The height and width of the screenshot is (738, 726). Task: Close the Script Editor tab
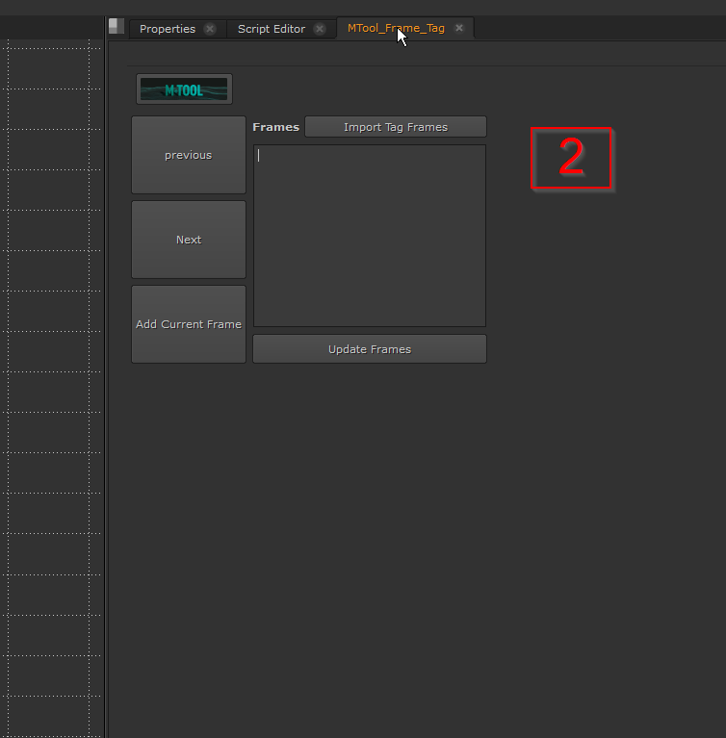(320, 29)
